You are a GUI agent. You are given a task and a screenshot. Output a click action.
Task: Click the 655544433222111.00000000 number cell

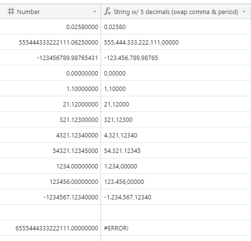click(50, 228)
